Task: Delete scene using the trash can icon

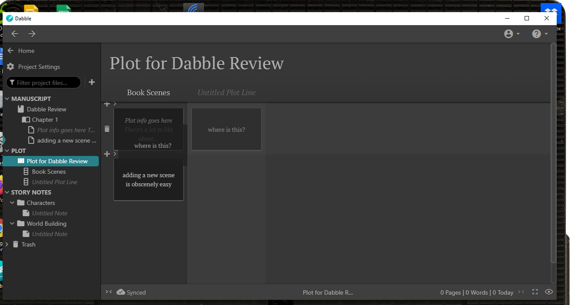Action: pos(107,129)
